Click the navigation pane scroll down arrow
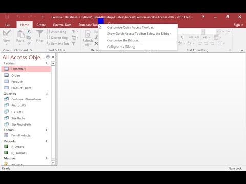This screenshot has height=184, width=246. coord(53,163)
